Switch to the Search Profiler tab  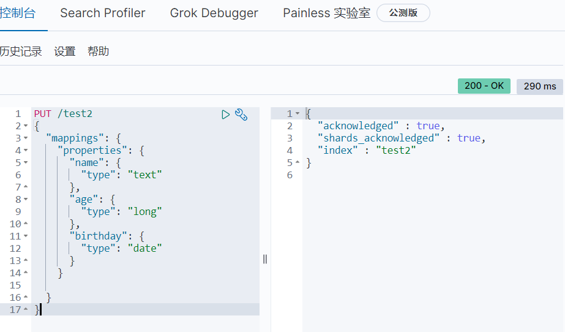(x=103, y=13)
